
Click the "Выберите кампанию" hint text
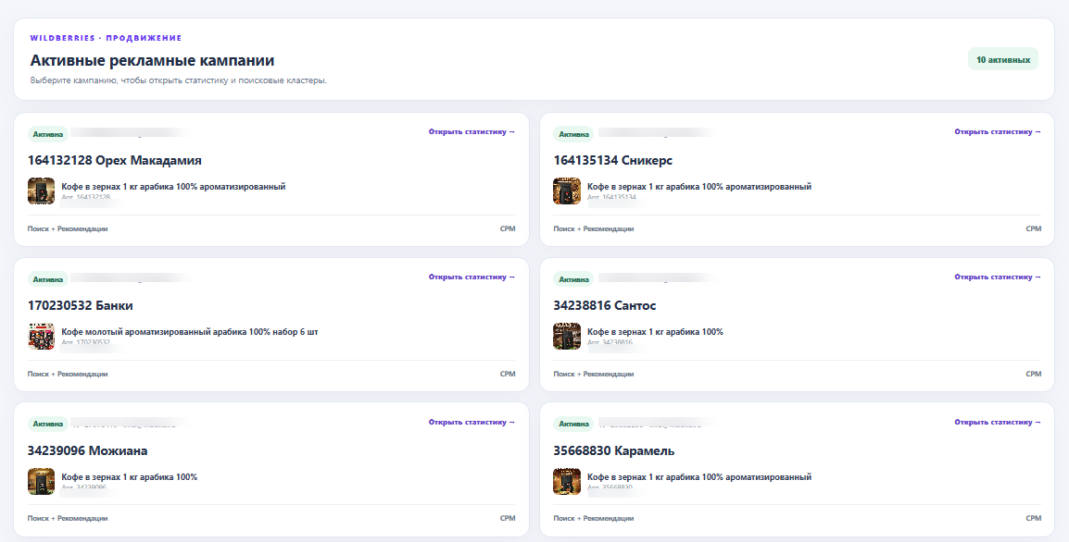[x=179, y=80]
